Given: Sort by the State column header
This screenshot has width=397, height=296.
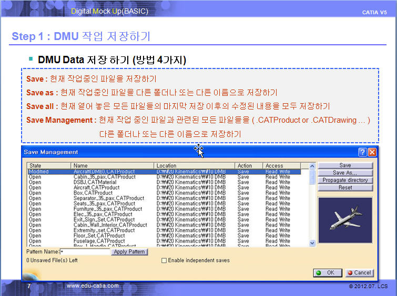Looking at the screenshot, I should pyautogui.click(x=49, y=165).
